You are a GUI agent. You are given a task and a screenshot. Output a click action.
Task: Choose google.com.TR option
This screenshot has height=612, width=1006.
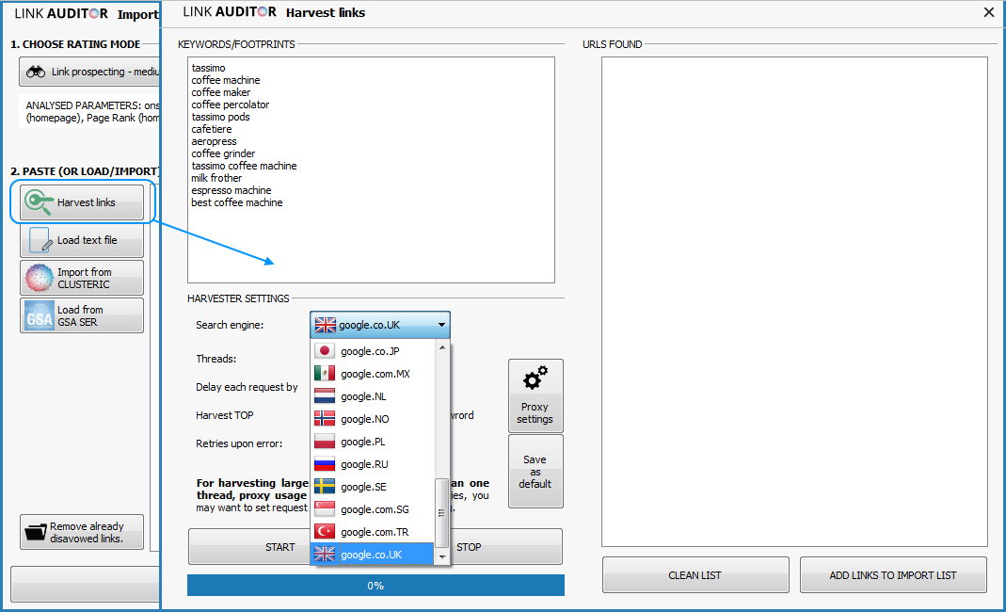(x=373, y=532)
